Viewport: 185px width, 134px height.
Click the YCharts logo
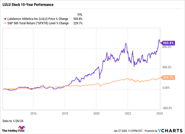pyautogui.click(x=170, y=130)
